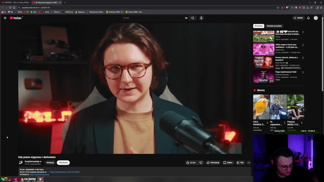Viewport: 324px width, 182px height.
Task: Open options for the Potężny DIESEL V12 short
Action: [301, 123]
